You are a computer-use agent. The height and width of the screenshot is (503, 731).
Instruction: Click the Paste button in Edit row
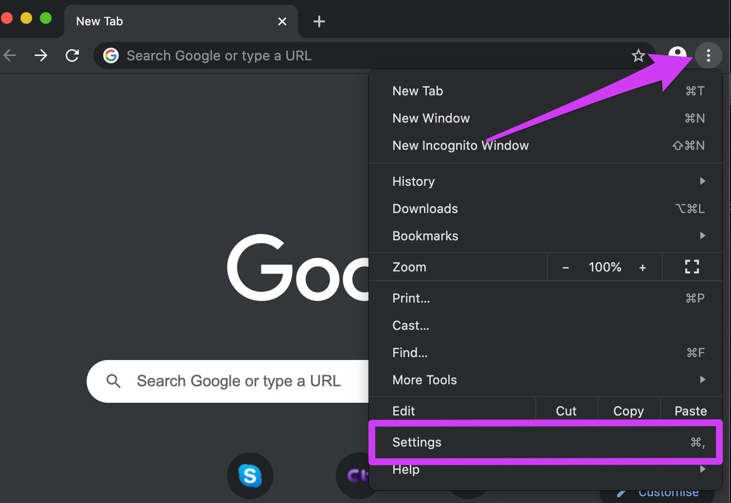tap(691, 411)
